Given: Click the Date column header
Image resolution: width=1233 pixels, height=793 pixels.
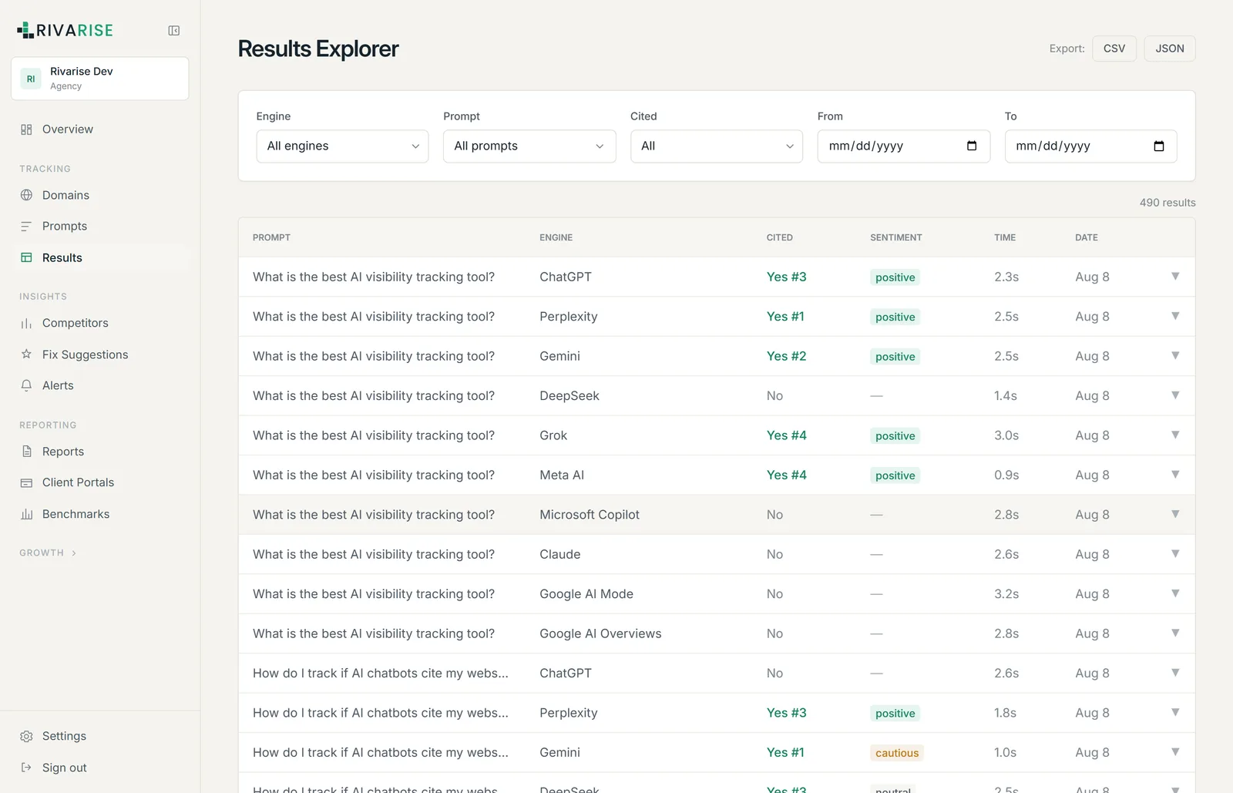Looking at the screenshot, I should (1087, 237).
